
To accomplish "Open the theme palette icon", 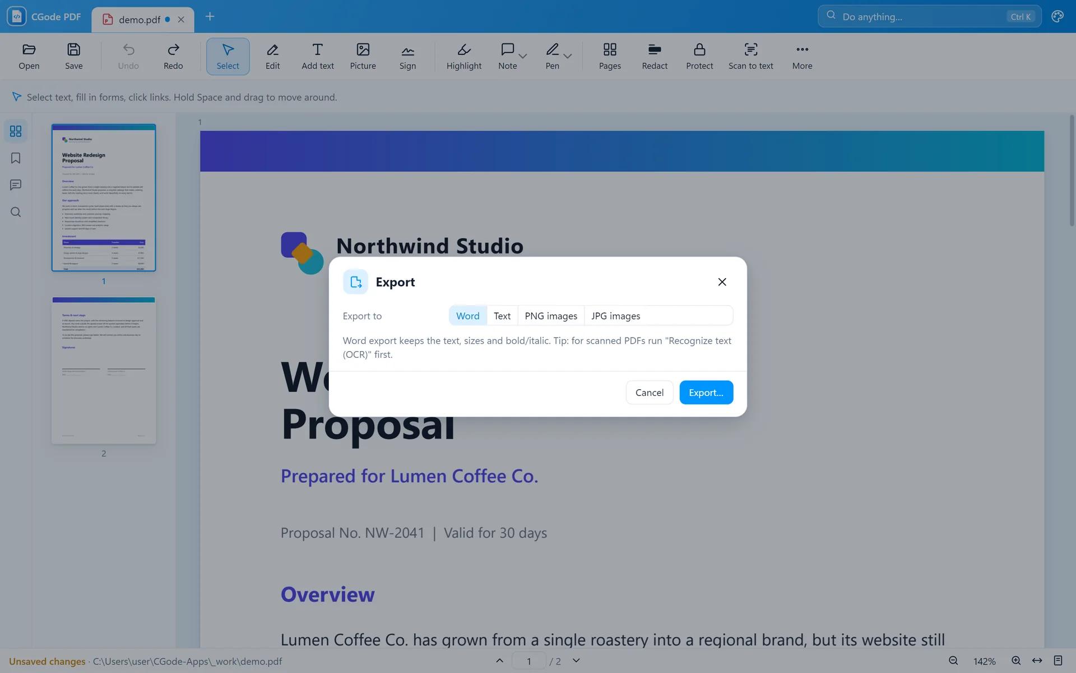I will tap(1058, 16).
